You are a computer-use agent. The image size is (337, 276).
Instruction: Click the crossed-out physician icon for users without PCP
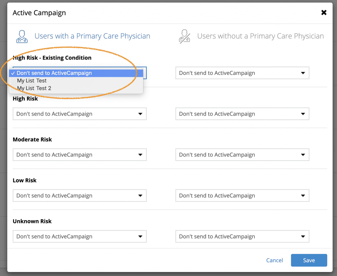pyautogui.click(x=184, y=36)
